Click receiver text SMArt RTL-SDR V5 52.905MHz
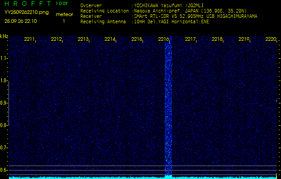This screenshot has height=179, width=281. (x=169, y=17)
